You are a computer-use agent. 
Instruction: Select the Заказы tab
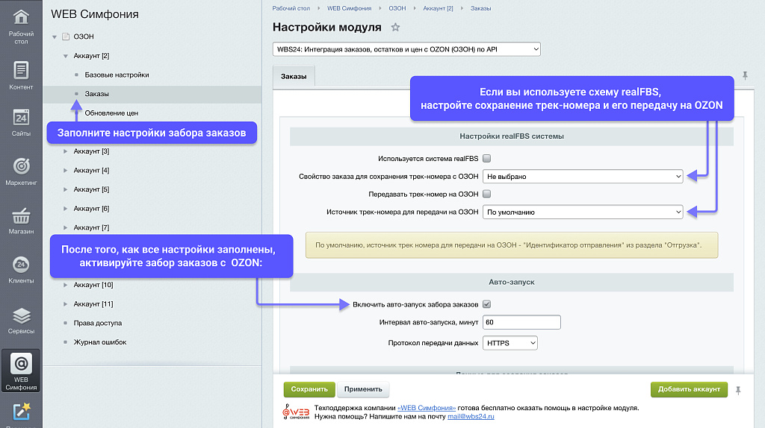pyautogui.click(x=293, y=76)
